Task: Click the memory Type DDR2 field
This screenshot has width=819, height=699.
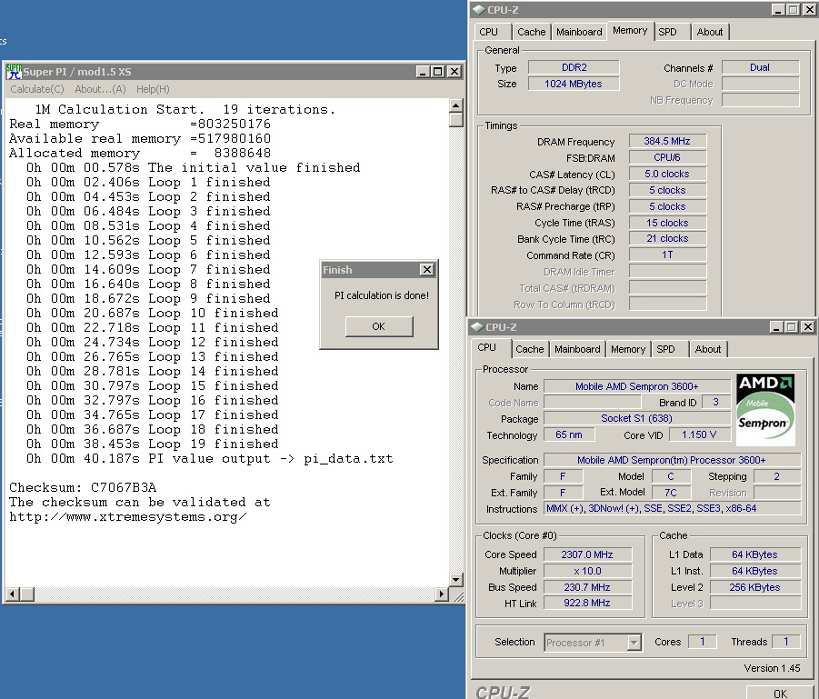Action: [574, 67]
